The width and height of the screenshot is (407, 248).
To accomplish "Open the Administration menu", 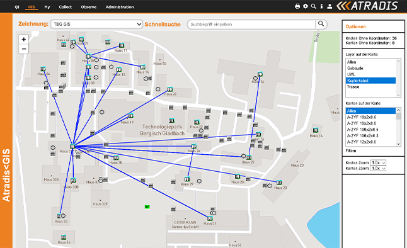I will pos(120,7).
